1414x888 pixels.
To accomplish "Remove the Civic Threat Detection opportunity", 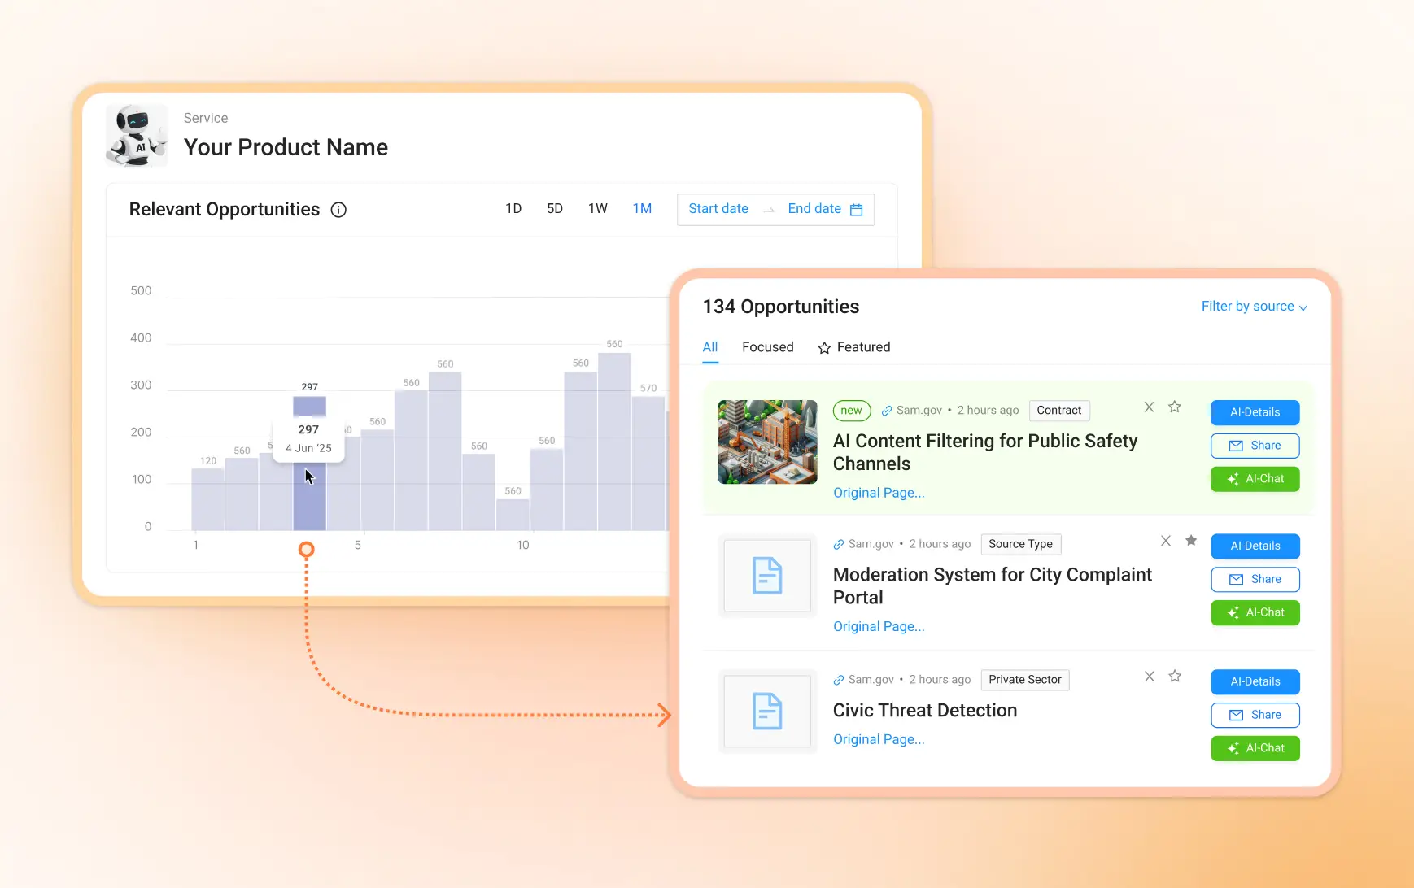I will click(x=1149, y=677).
